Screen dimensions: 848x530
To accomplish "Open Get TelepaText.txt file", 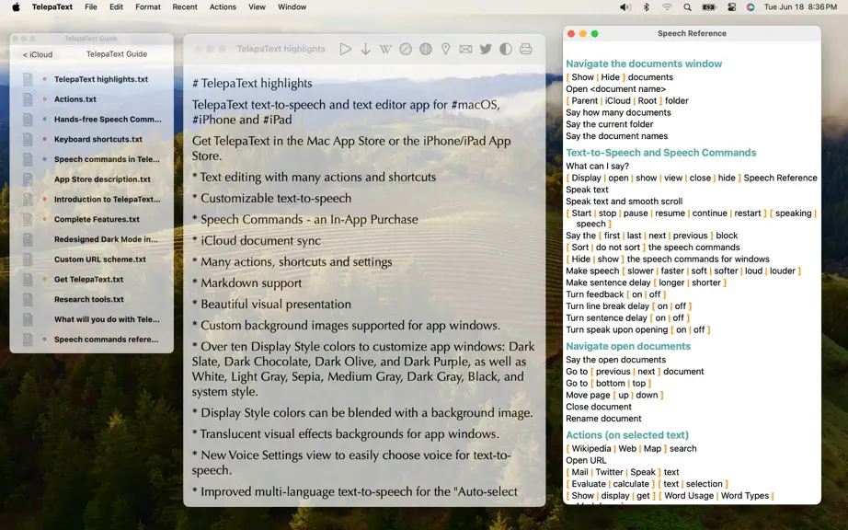I will pyautogui.click(x=88, y=279).
